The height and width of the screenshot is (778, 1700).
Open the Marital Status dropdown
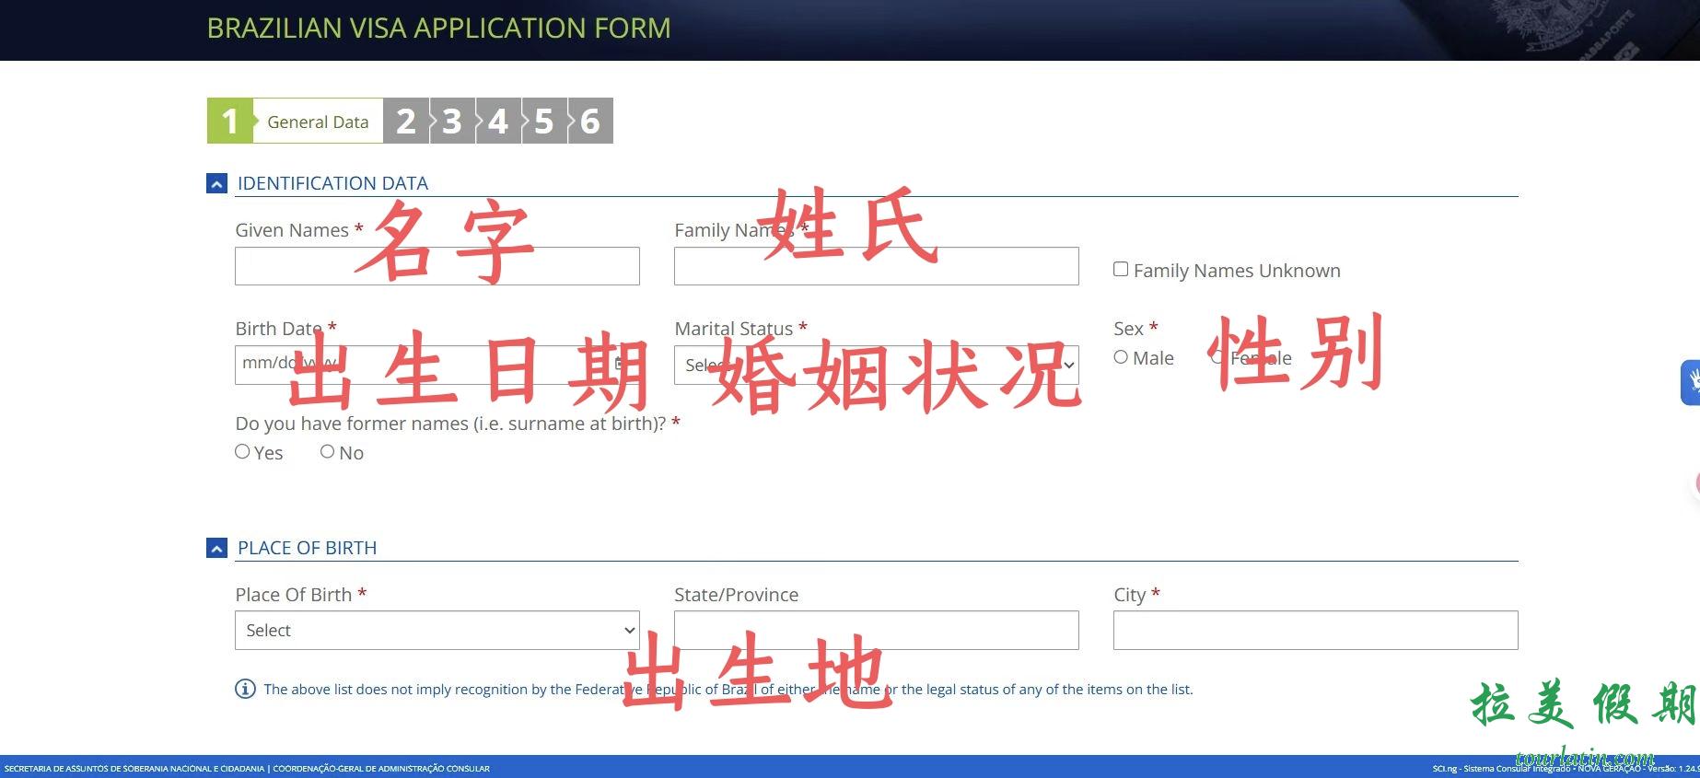tap(876, 366)
